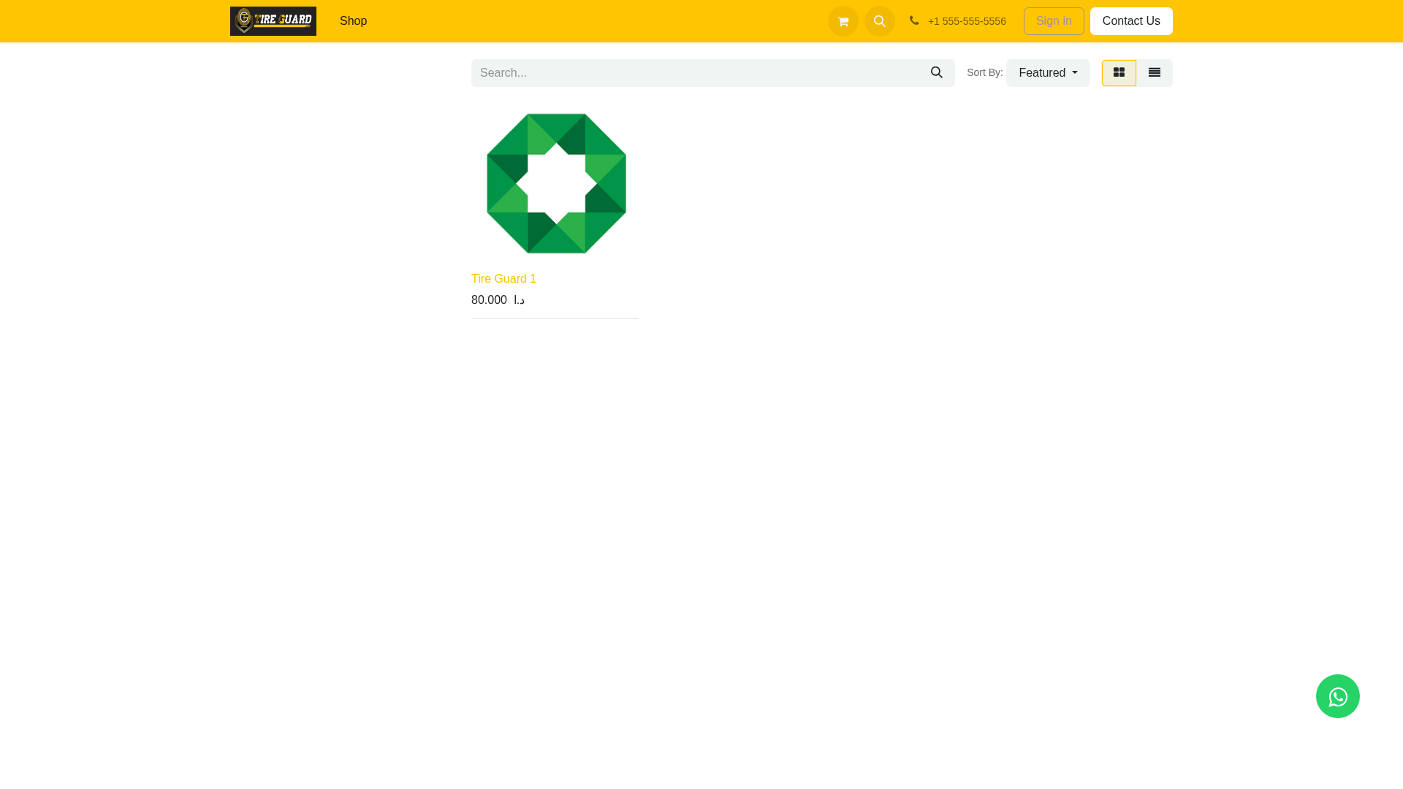1403x789 pixels.
Task: Focus the product search field
Action: [x=695, y=73]
